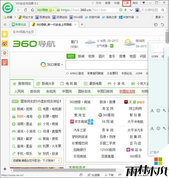Select the 视频 search category
This screenshot has height=178, width=169.
(x=91, y=56)
